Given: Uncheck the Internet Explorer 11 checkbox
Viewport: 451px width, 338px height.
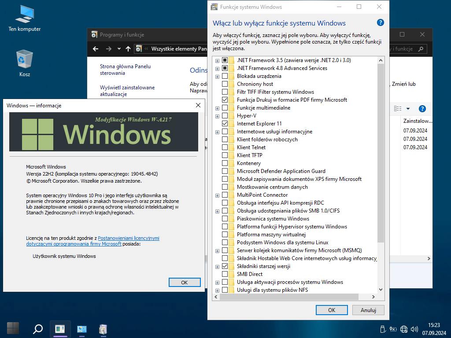Looking at the screenshot, I should [225, 124].
